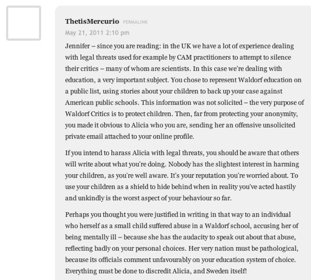Click the paragraph beginning 'Perhaps you thought'
The width and height of the screenshot is (311, 280).
(x=182, y=243)
